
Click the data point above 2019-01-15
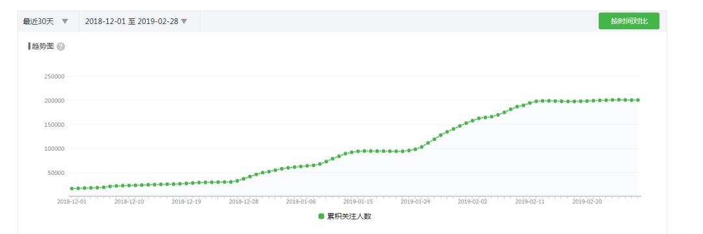click(x=358, y=151)
